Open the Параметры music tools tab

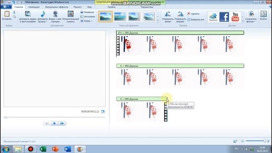coord(147,7)
